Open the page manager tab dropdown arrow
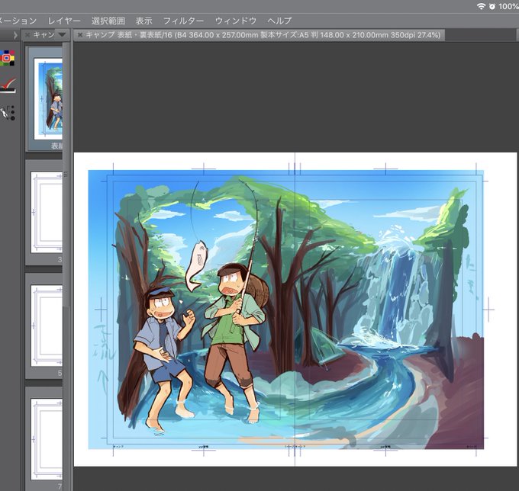 click(62, 34)
